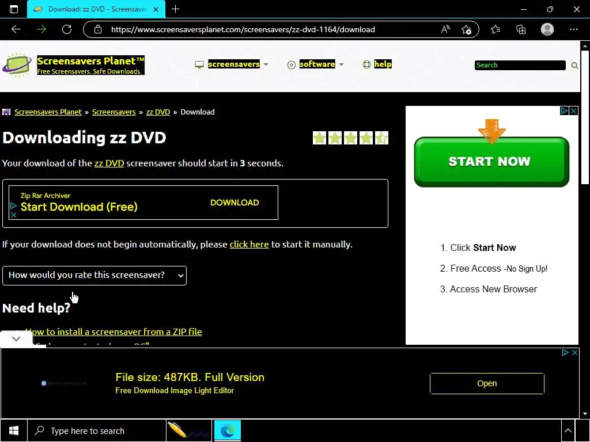Click 'Free Download Image Light Editor' text

point(175,391)
